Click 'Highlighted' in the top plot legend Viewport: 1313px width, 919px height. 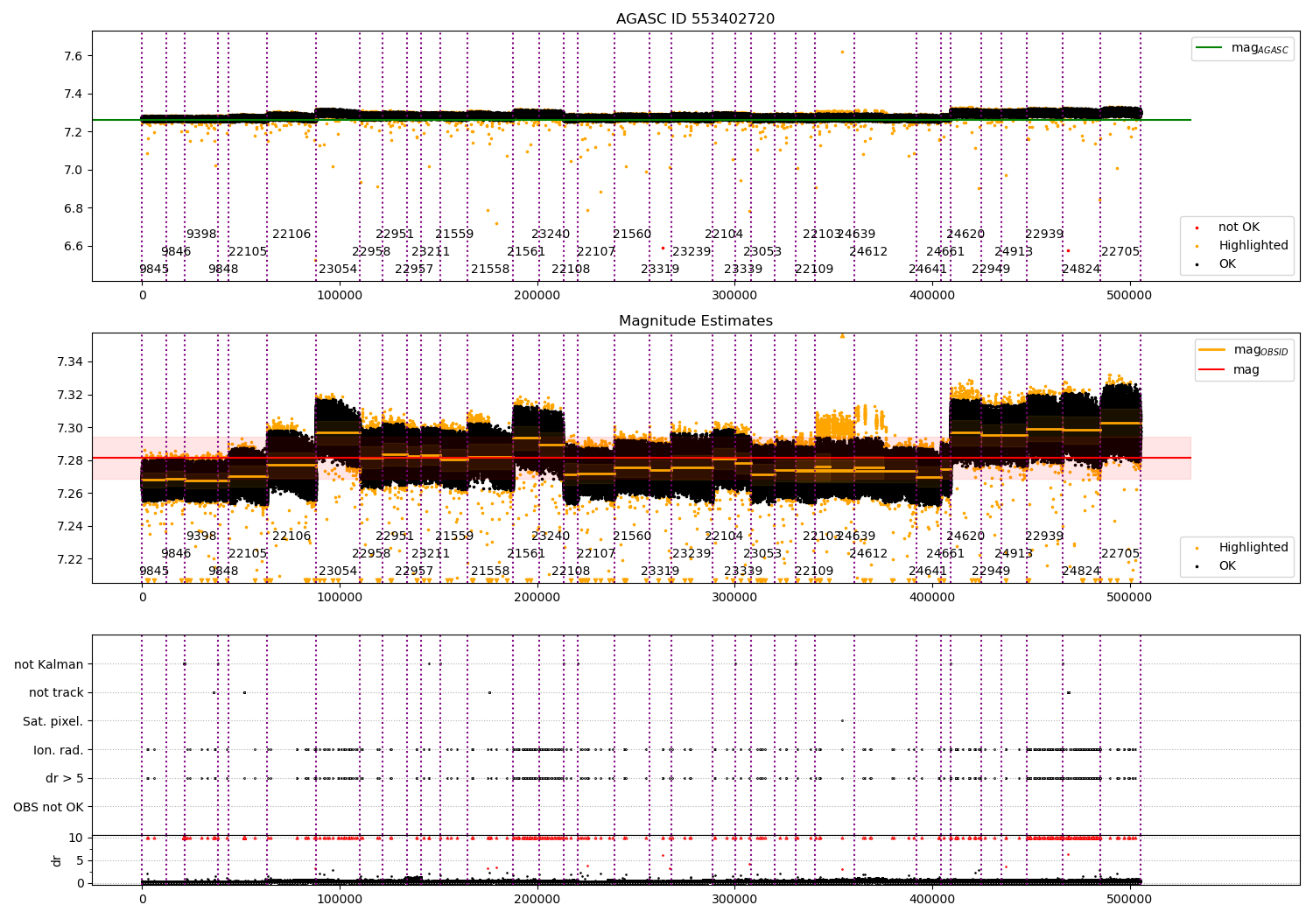click(x=1253, y=246)
